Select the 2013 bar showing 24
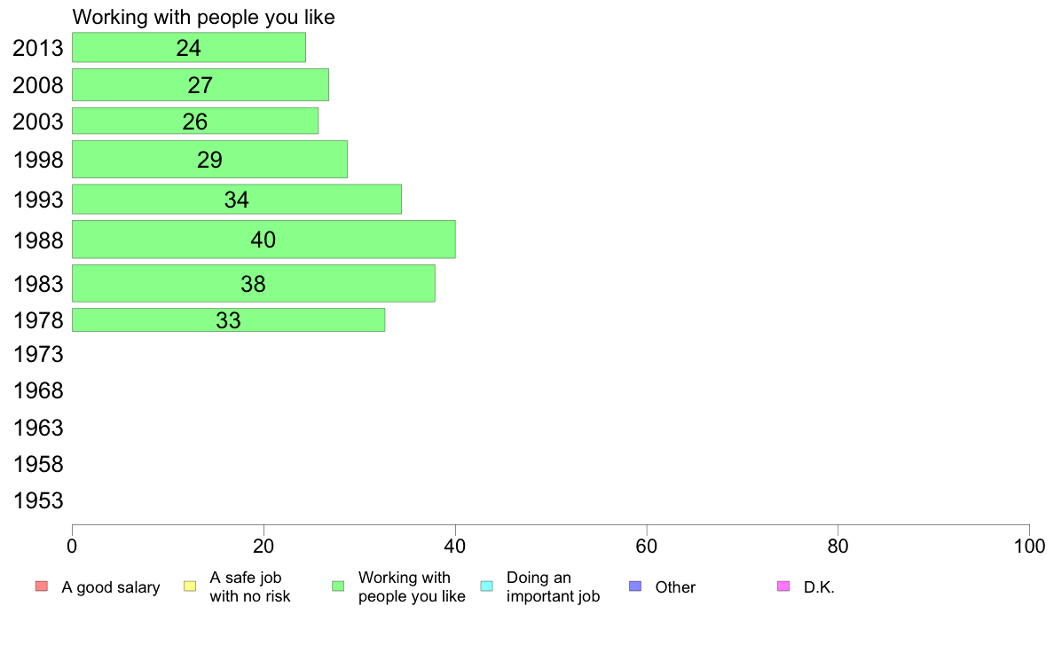1054x653 pixels. coord(189,48)
